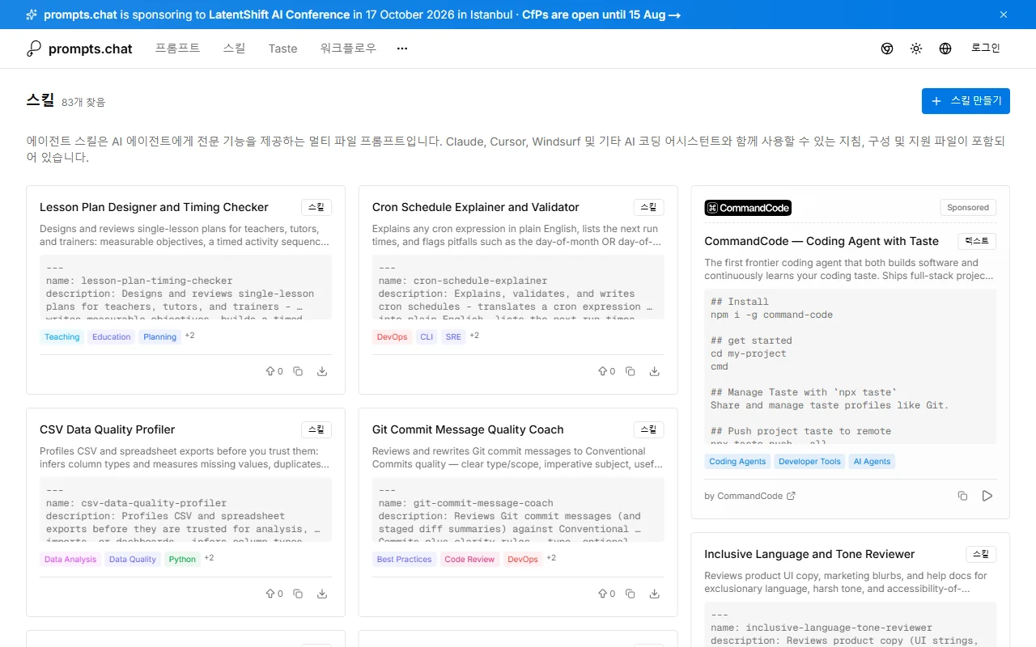This screenshot has width=1036, height=647.
Task: Upvote the CSV Data Quality Profiler skill
Action: (x=274, y=594)
